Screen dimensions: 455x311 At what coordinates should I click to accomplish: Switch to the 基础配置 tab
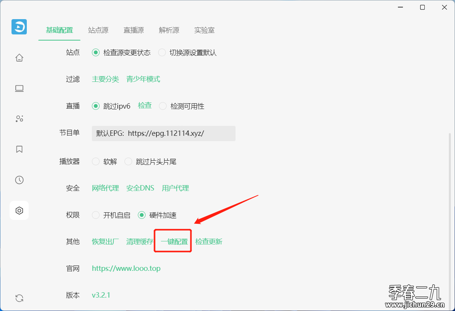[x=59, y=30]
